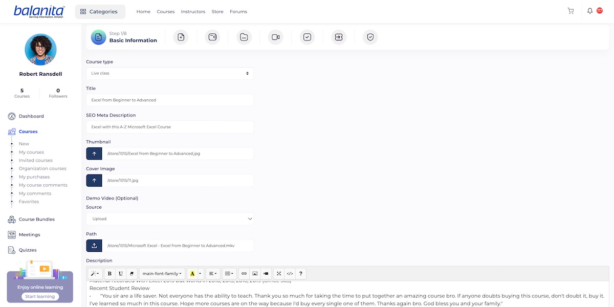Insert a link in description editor
The width and height of the screenshot is (614, 307).
(x=244, y=274)
